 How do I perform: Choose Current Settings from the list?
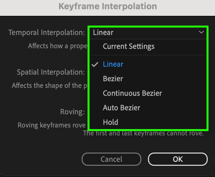[128, 47]
